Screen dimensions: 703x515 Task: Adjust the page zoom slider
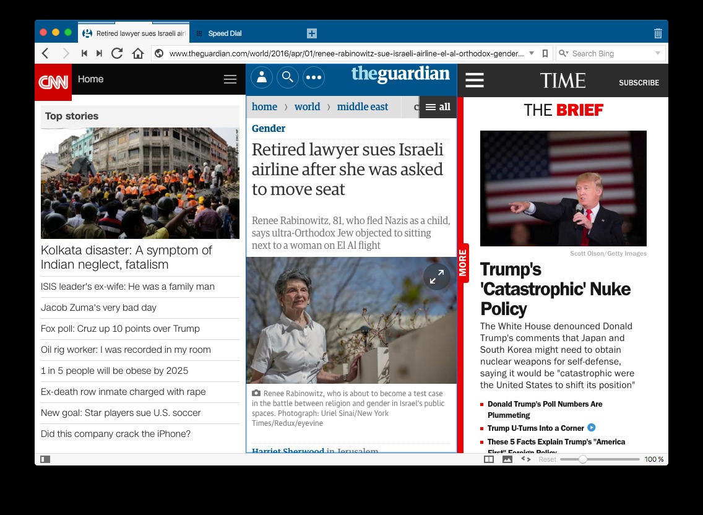[582, 459]
